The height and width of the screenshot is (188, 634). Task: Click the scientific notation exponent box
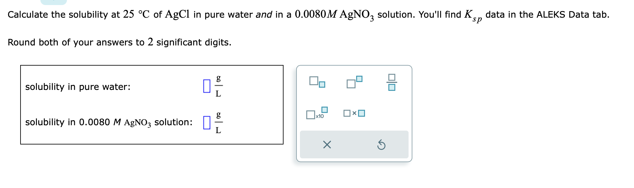324,109
